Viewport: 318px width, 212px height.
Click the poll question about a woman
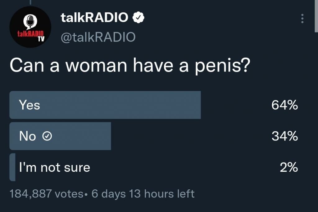click(x=130, y=65)
